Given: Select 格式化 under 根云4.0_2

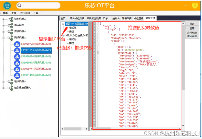Looking at the screenshot, I should (73, 28).
